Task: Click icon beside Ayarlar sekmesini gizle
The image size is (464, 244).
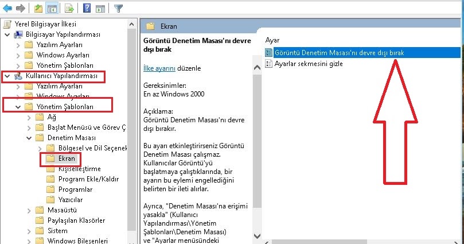Action: coord(268,64)
